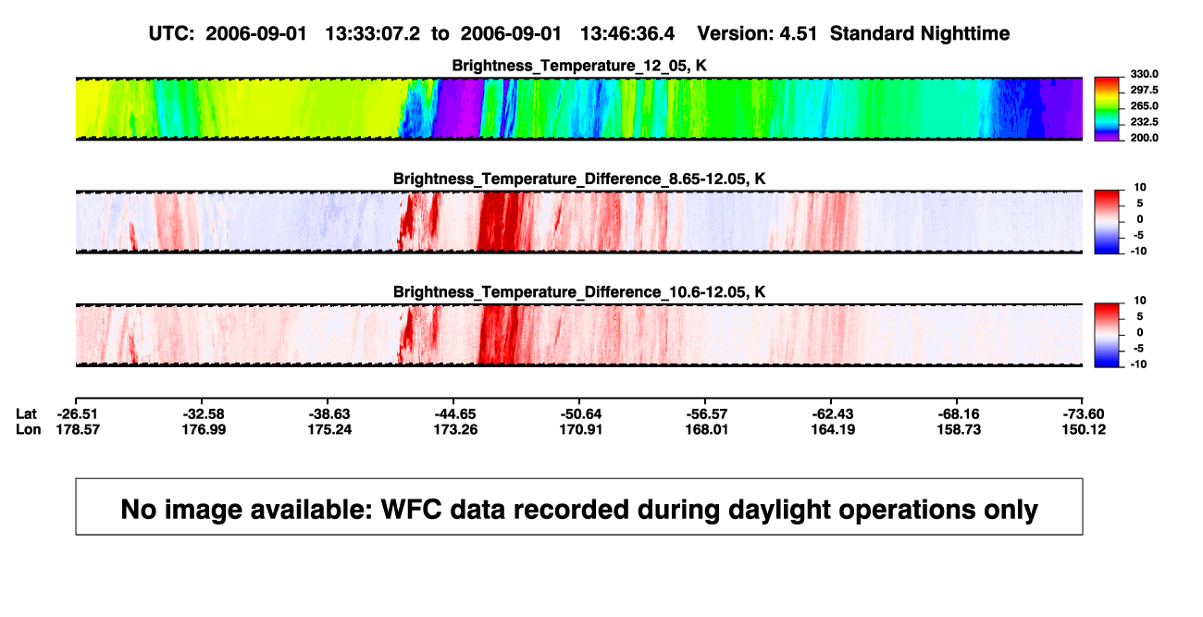
Task: Click longitude value 178.57
Action: [77, 429]
